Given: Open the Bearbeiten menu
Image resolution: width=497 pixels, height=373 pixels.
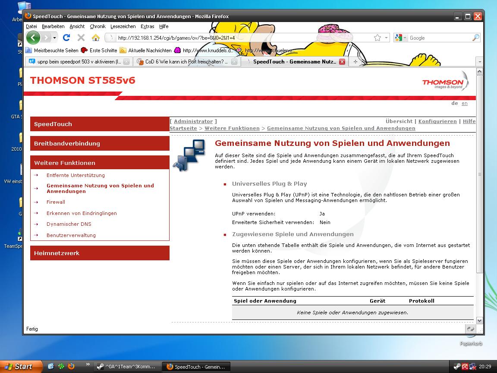Looking at the screenshot, I should pos(53,26).
